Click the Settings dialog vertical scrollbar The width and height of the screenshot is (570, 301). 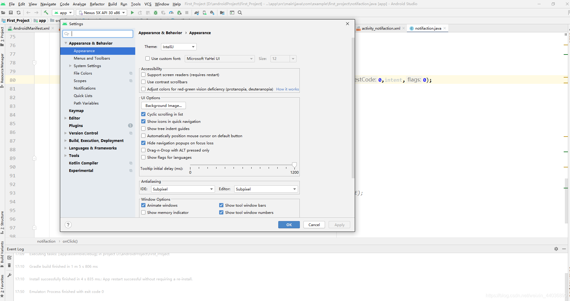(353, 108)
